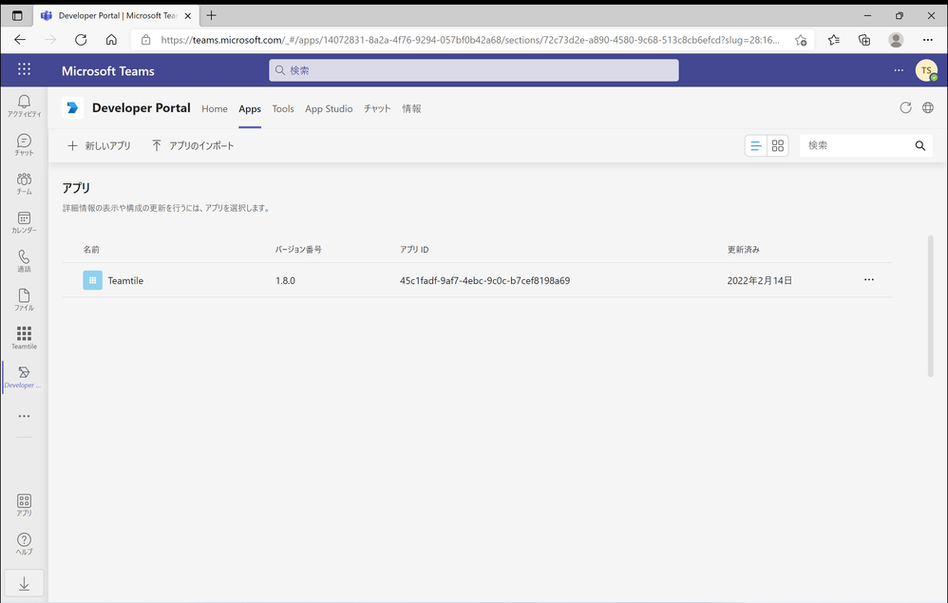Click the Developer Portal logo icon
The image size is (948, 603).
click(72, 107)
